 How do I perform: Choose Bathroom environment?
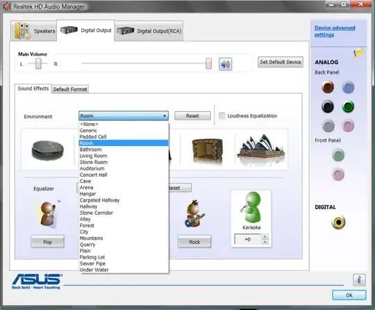coord(124,149)
